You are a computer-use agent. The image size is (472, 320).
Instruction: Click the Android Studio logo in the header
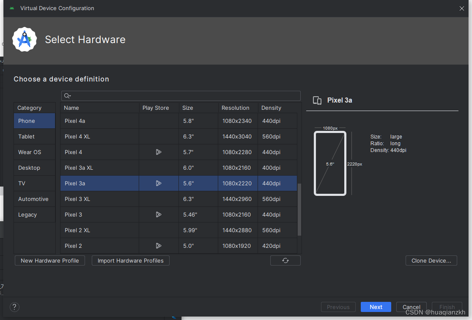point(24,39)
